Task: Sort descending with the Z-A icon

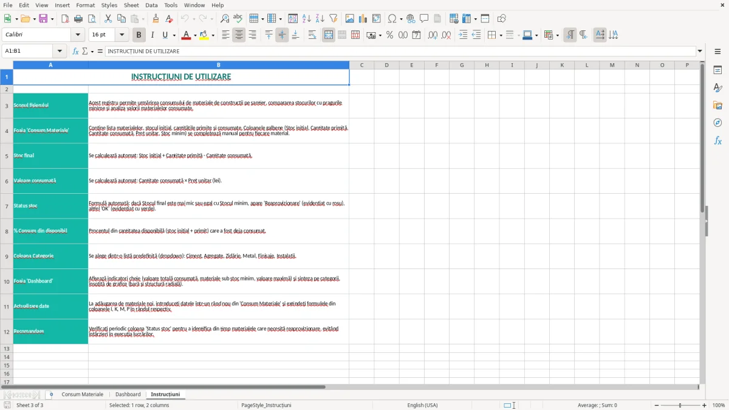Action: (320, 19)
